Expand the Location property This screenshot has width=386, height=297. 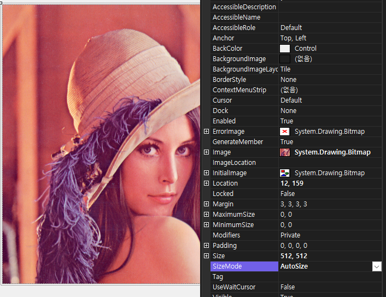click(206, 183)
